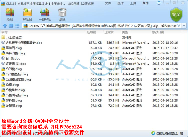Image resolution: width=188 pixels, height=137 pixels.
Task: Select the ..(上级目录) parent folder row
Action: (90, 37)
